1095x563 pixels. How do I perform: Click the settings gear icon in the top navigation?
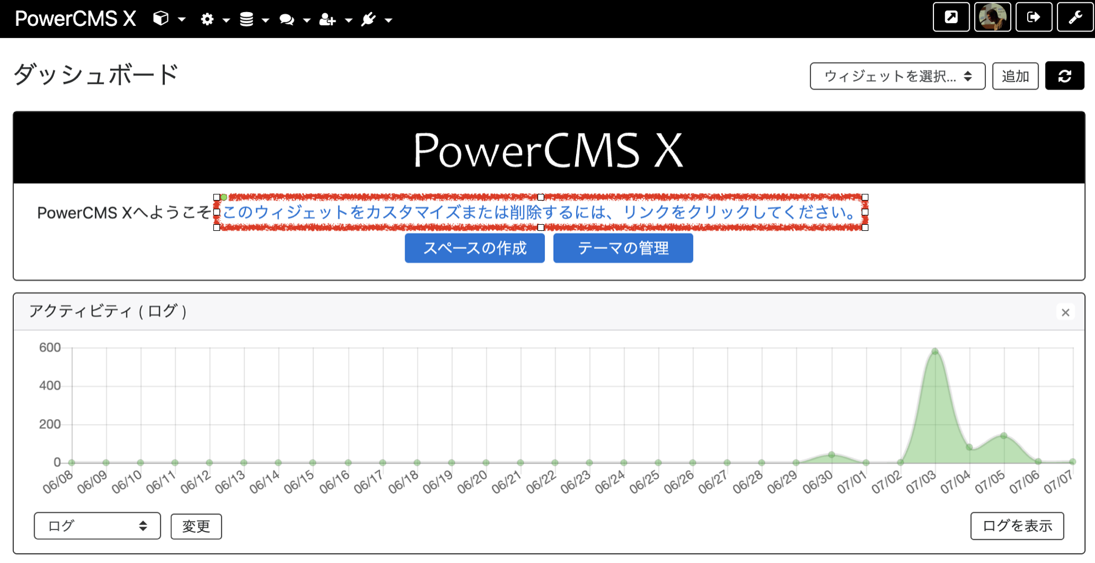[208, 19]
